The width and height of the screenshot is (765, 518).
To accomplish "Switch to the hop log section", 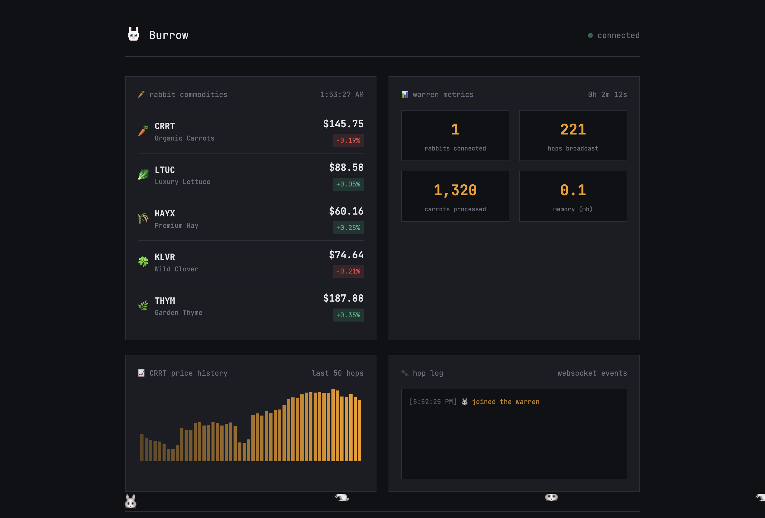I will [x=428, y=373].
